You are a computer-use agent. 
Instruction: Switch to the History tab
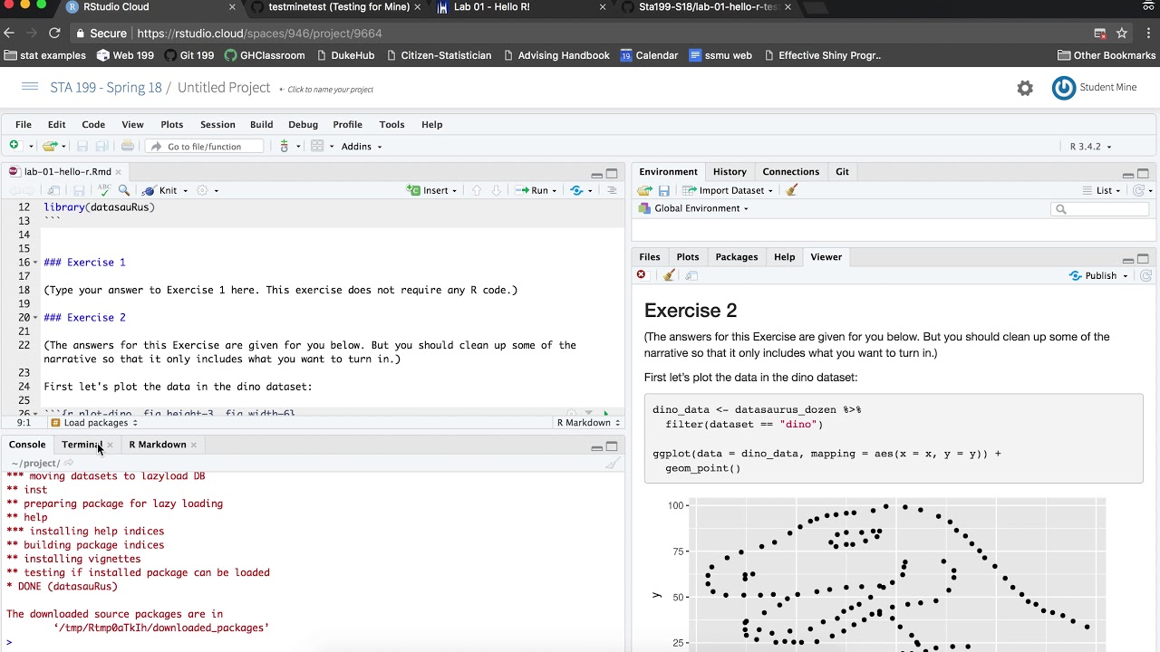click(730, 171)
